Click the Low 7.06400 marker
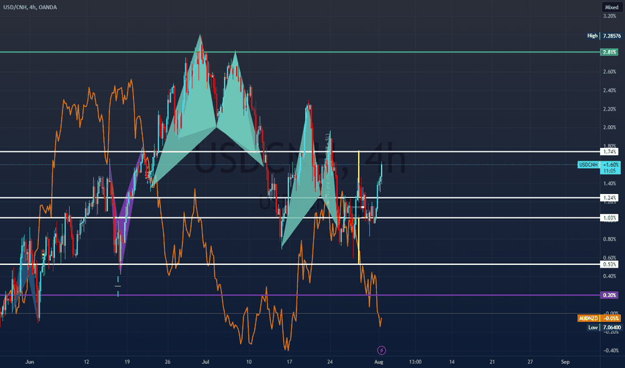 click(604, 327)
